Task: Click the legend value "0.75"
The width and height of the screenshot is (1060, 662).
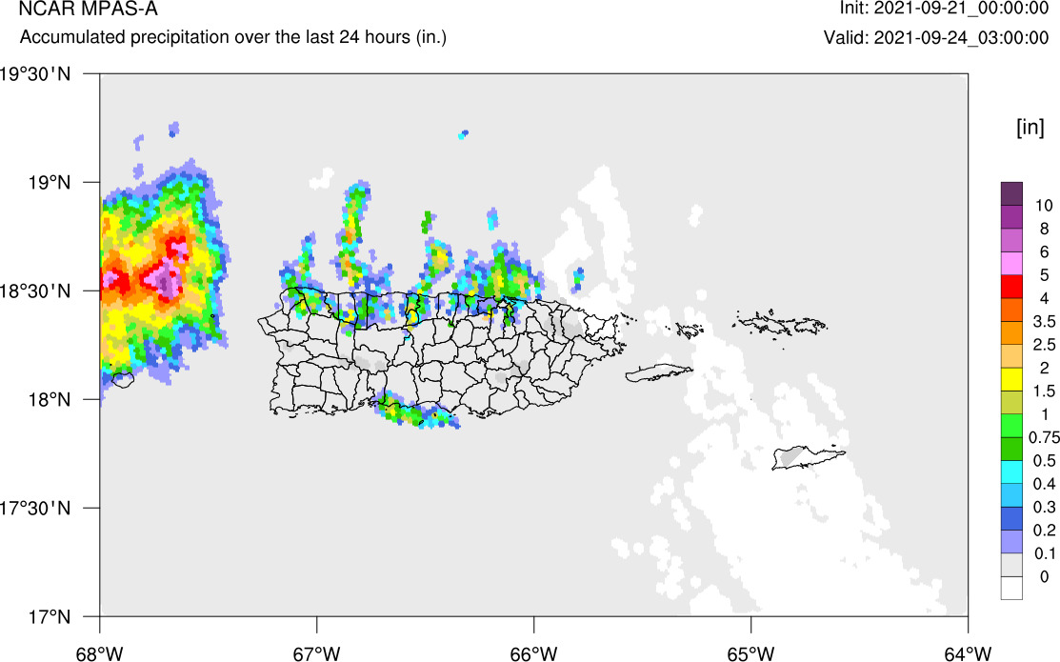Action: tap(1044, 437)
